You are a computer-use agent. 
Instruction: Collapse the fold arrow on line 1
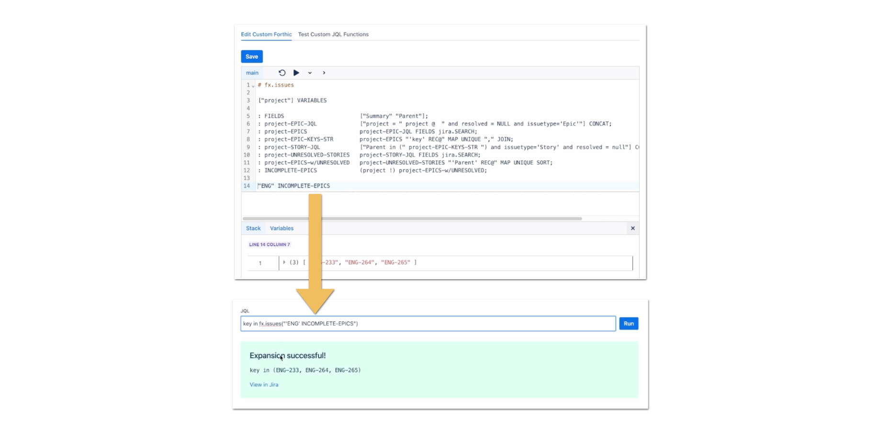pos(253,86)
